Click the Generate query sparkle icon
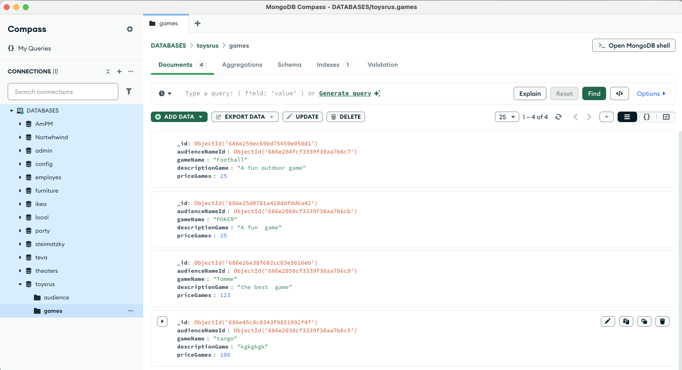Viewport: 682px width, 370px height. coord(377,93)
